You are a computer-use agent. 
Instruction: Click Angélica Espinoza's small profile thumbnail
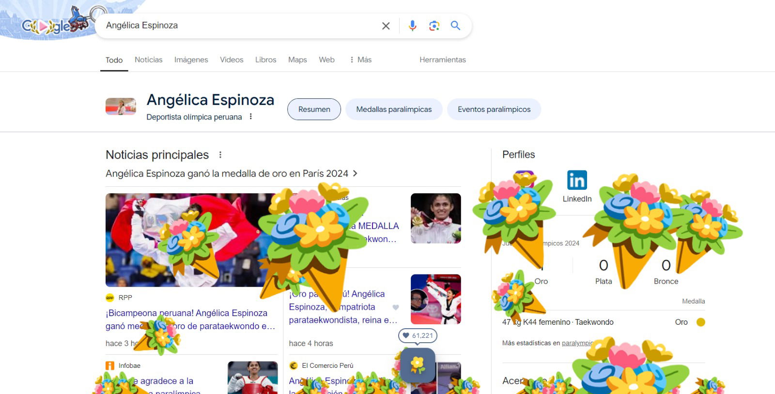pyautogui.click(x=121, y=106)
